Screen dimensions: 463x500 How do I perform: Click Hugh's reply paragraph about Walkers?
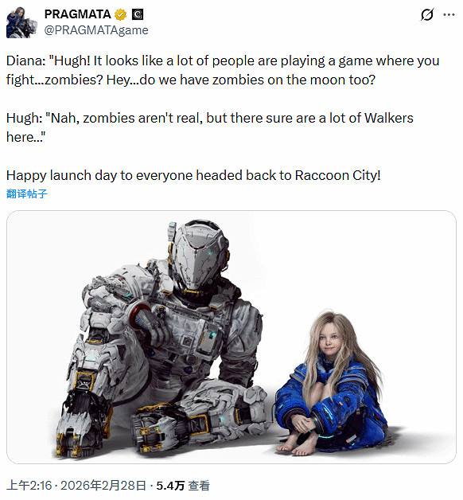tap(210, 127)
